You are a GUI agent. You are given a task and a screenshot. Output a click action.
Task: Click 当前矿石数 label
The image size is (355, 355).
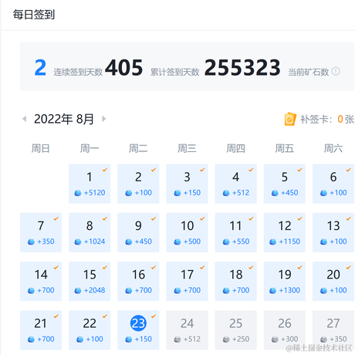(309, 73)
